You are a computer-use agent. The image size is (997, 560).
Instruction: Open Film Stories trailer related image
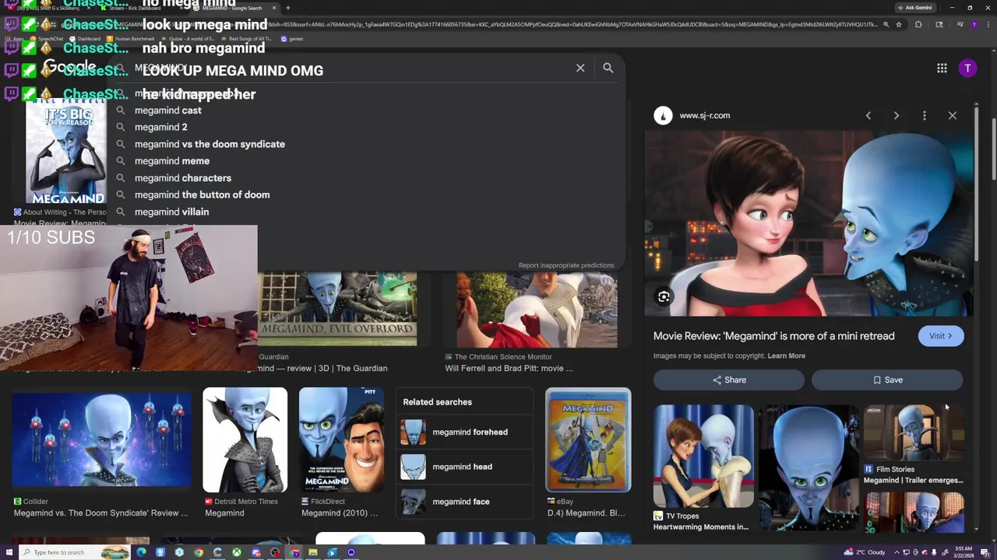(x=914, y=432)
